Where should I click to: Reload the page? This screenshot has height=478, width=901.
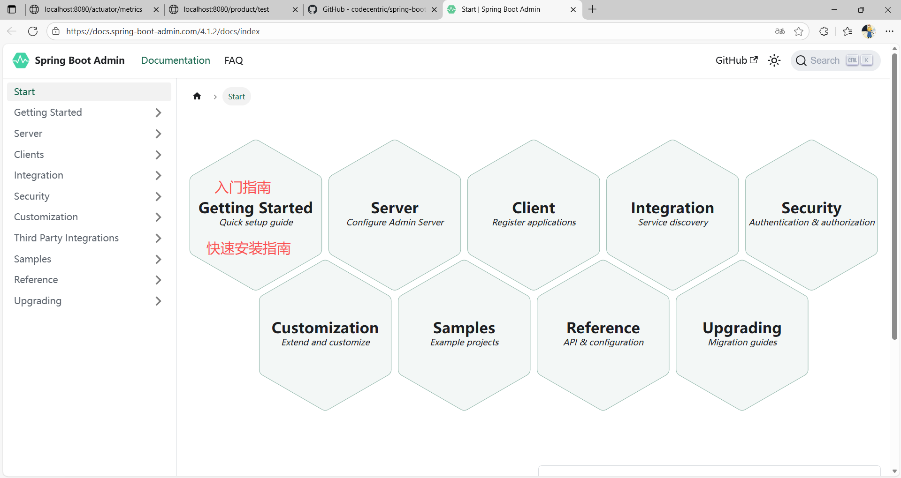pyautogui.click(x=33, y=31)
